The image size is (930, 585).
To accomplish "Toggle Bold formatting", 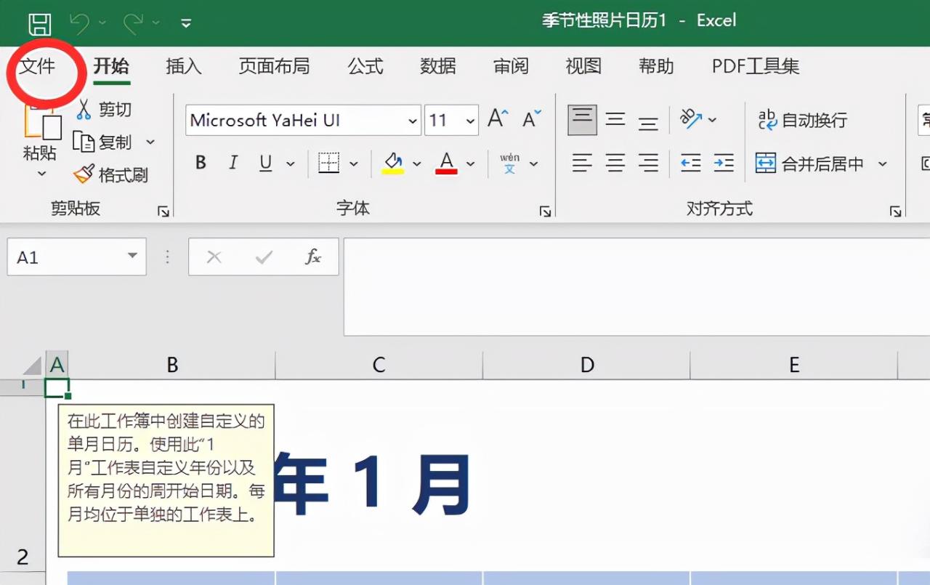I will pyautogui.click(x=201, y=163).
